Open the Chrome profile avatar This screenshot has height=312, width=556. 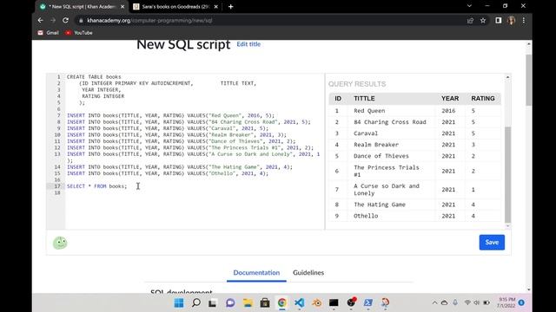tap(512, 21)
